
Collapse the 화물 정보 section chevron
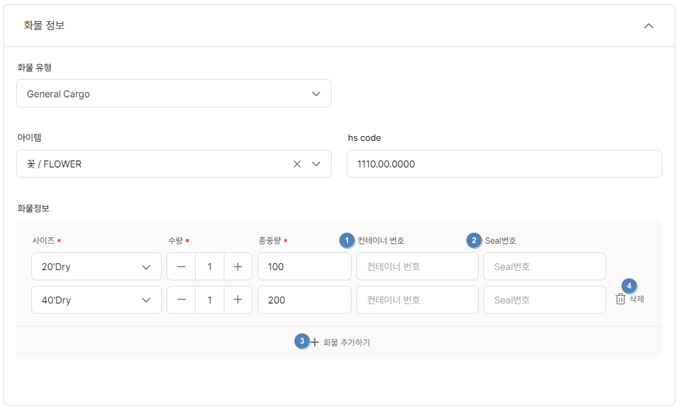[648, 26]
